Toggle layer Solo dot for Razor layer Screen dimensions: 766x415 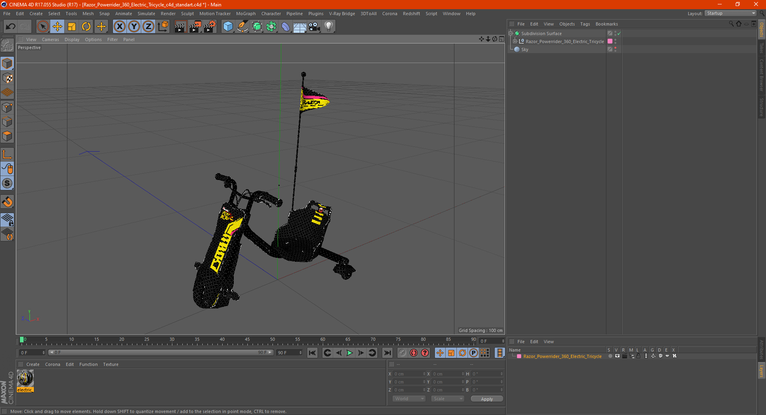pyautogui.click(x=610, y=356)
